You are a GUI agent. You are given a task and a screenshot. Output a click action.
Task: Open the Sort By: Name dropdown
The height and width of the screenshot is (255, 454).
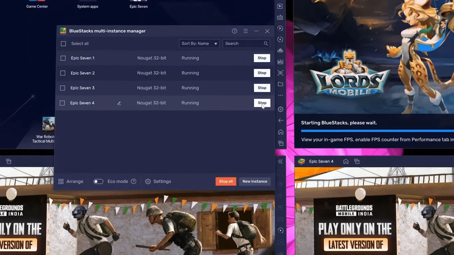tap(199, 43)
